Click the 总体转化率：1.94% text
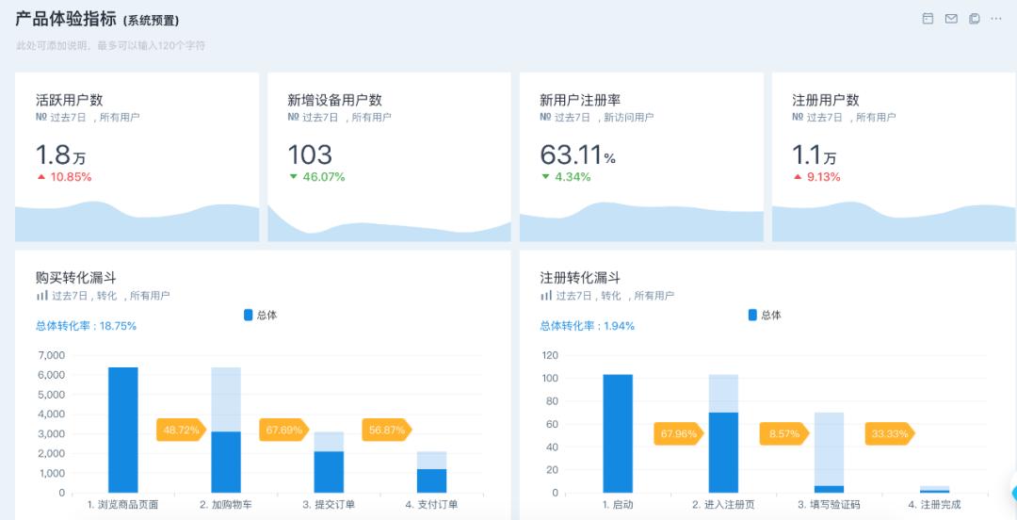Screen dimensions: 1017x520 588,326
